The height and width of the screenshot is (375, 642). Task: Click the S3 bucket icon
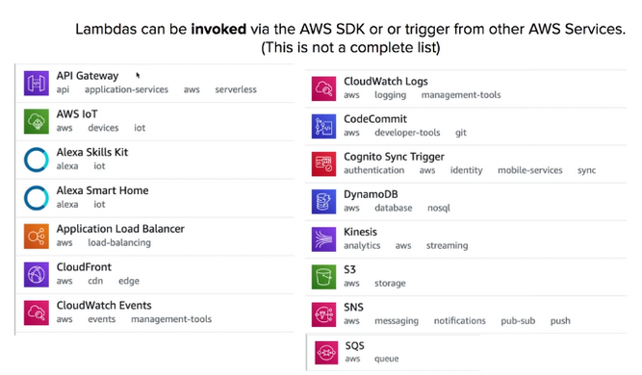coord(323,277)
